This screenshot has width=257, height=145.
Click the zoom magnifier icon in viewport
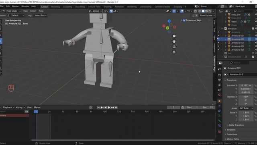tap(174, 36)
